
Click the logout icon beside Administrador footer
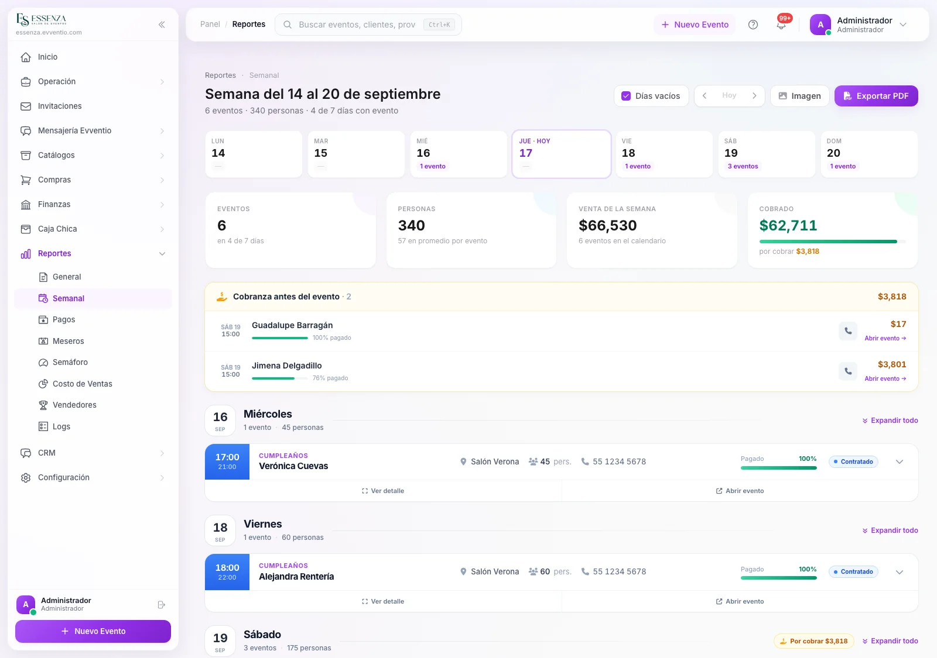(162, 605)
